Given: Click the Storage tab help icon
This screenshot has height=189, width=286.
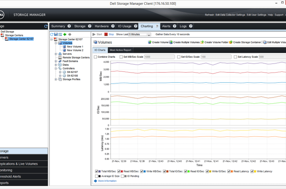Looking at the screenshot, I should coord(89,26).
